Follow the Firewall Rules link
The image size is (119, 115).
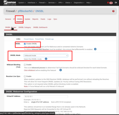pyautogui.click(x=40, y=39)
